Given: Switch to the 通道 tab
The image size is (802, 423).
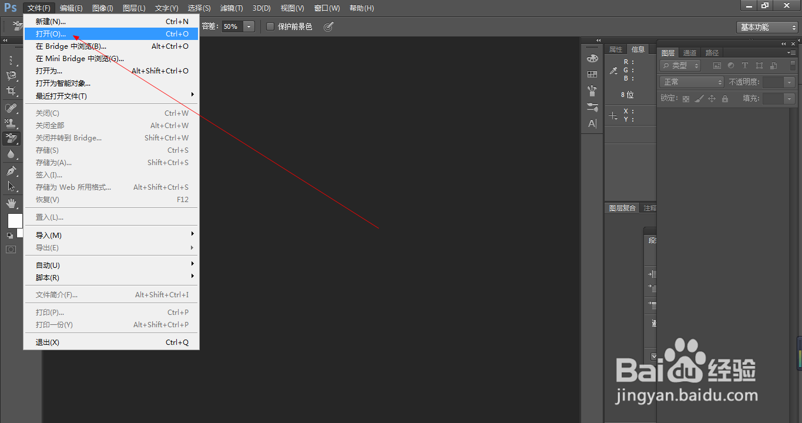Looking at the screenshot, I should pyautogui.click(x=690, y=53).
